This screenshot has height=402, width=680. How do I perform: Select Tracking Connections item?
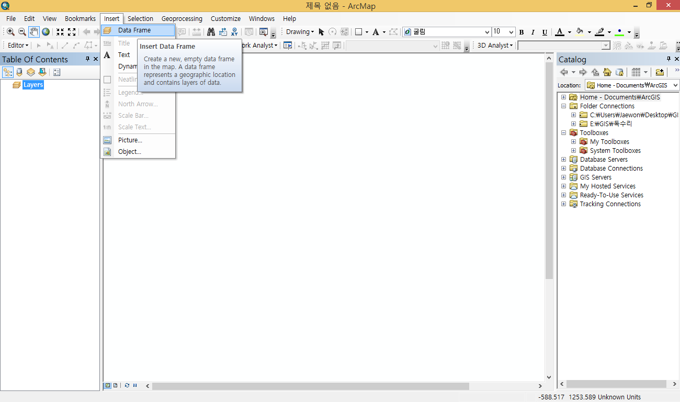pyautogui.click(x=610, y=204)
